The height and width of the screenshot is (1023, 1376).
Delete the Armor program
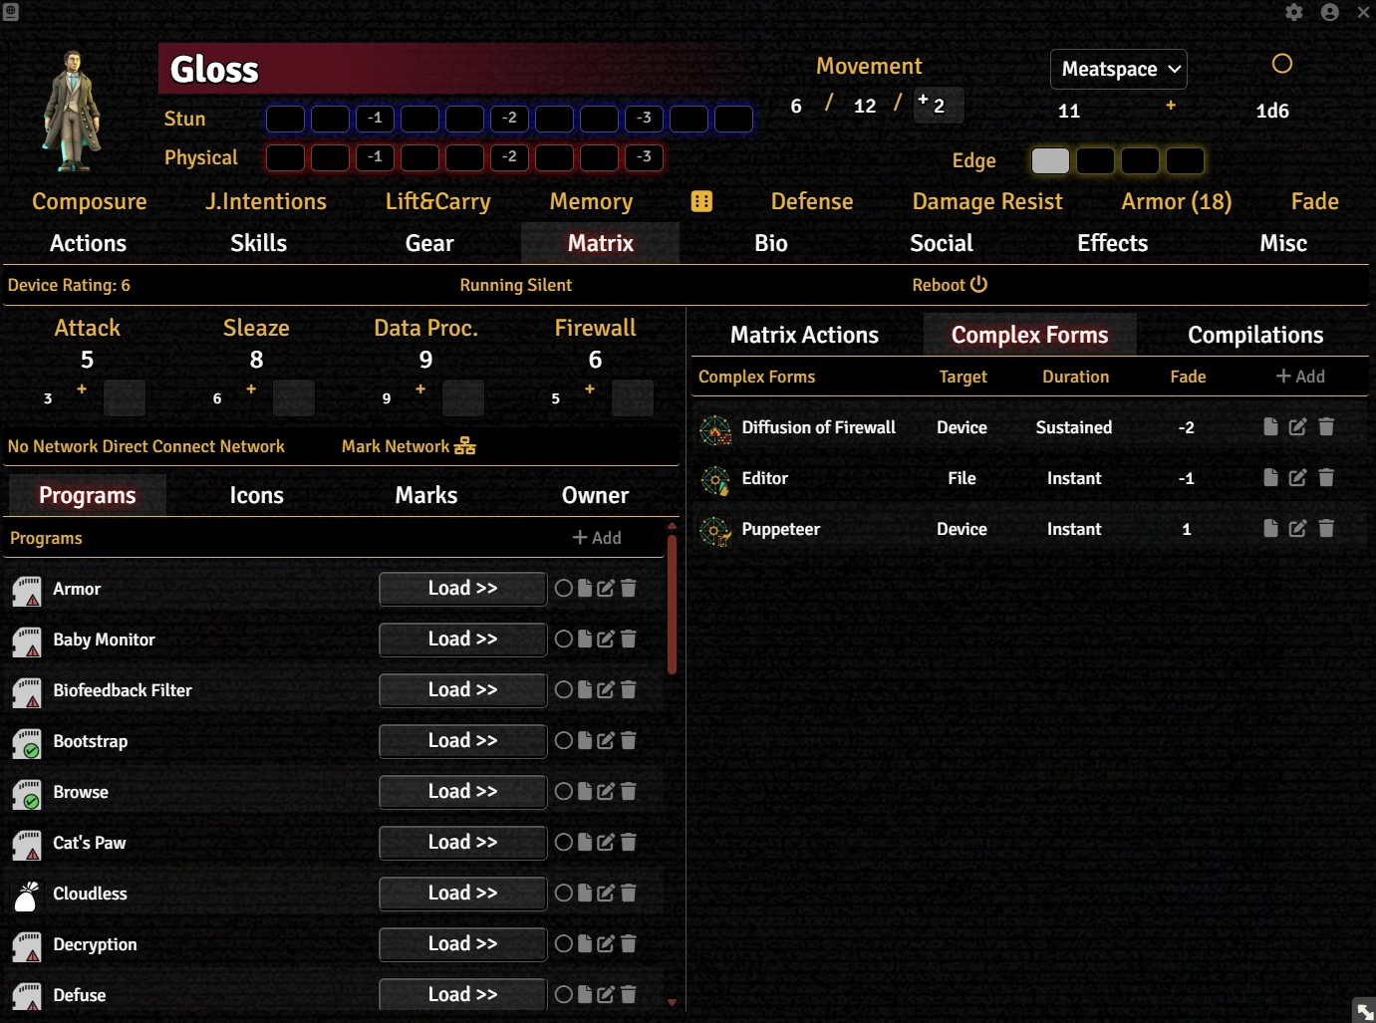point(629,589)
